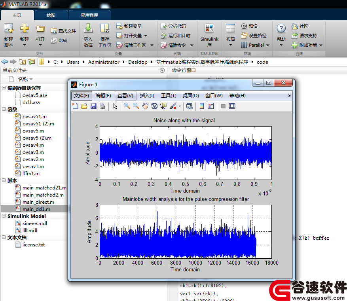Click Run and Time (运行和计时) icon

(x=163, y=36)
